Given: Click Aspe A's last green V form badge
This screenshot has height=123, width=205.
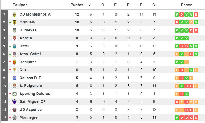Looking at the screenshot, I should (x=186, y=38).
